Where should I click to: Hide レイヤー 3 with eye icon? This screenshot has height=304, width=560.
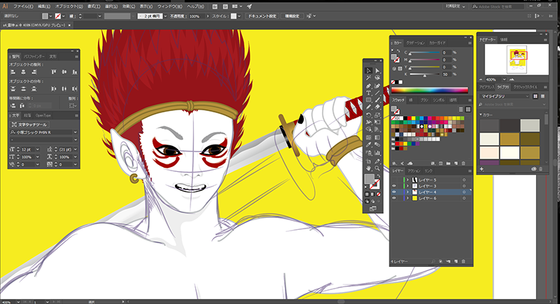[x=394, y=186]
